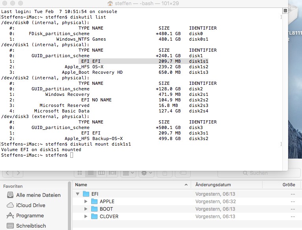Click the Finder sidebar scrollbar
Screen dimensions: 302x230
[69, 206]
